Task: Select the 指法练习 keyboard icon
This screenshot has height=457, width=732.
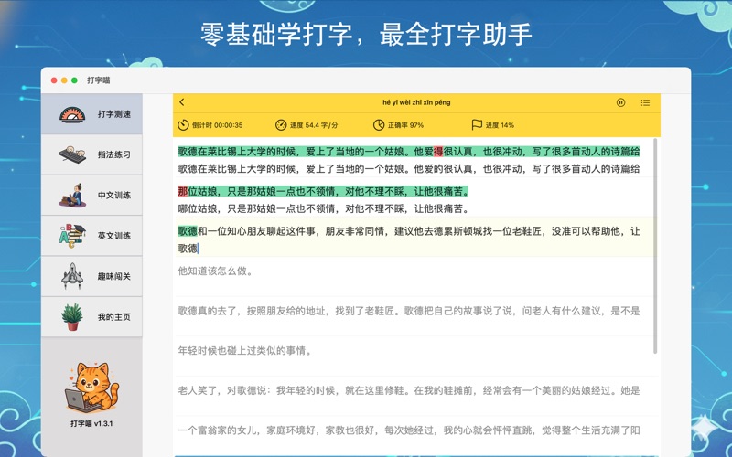Action: 72,154
